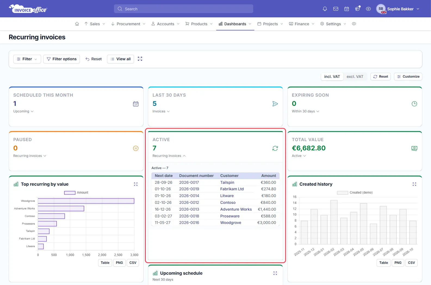Click pause icon in Paused card

[136, 148]
